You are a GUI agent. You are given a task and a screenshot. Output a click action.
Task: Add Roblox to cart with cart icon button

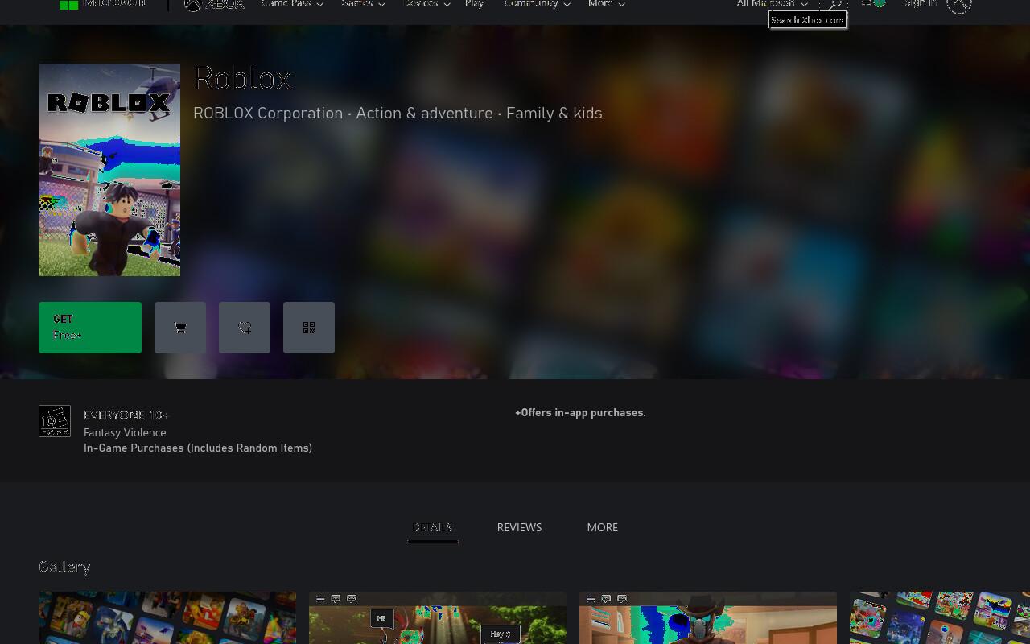tap(180, 328)
